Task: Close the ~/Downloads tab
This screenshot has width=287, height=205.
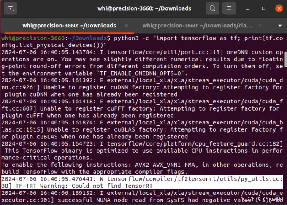Action: click(x=127, y=26)
